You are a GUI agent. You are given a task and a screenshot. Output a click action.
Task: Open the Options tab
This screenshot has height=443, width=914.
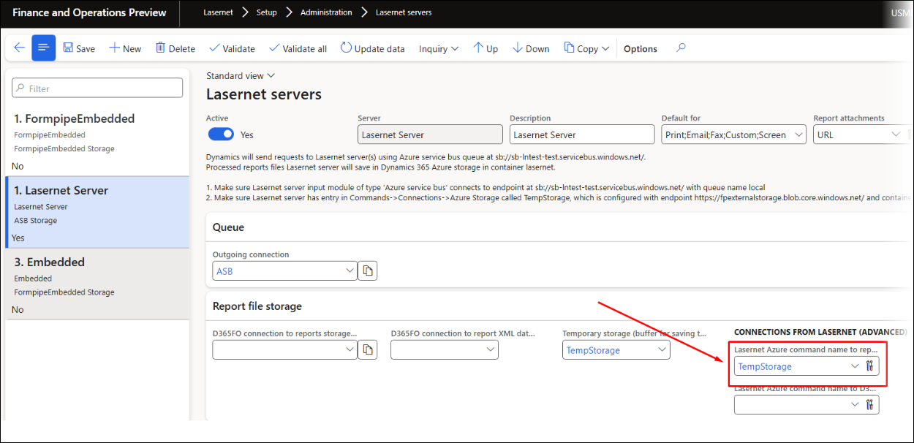coord(641,49)
